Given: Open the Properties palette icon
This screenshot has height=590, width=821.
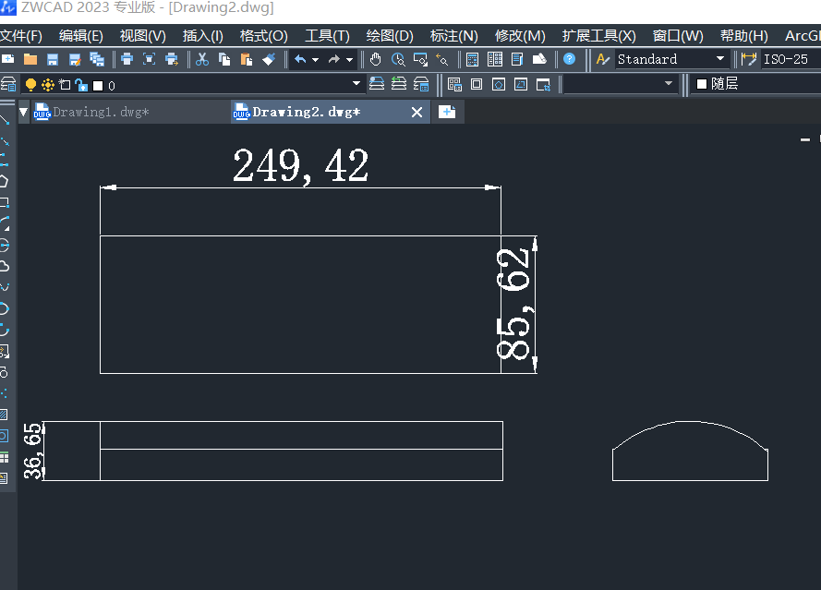Looking at the screenshot, I should point(472,59).
